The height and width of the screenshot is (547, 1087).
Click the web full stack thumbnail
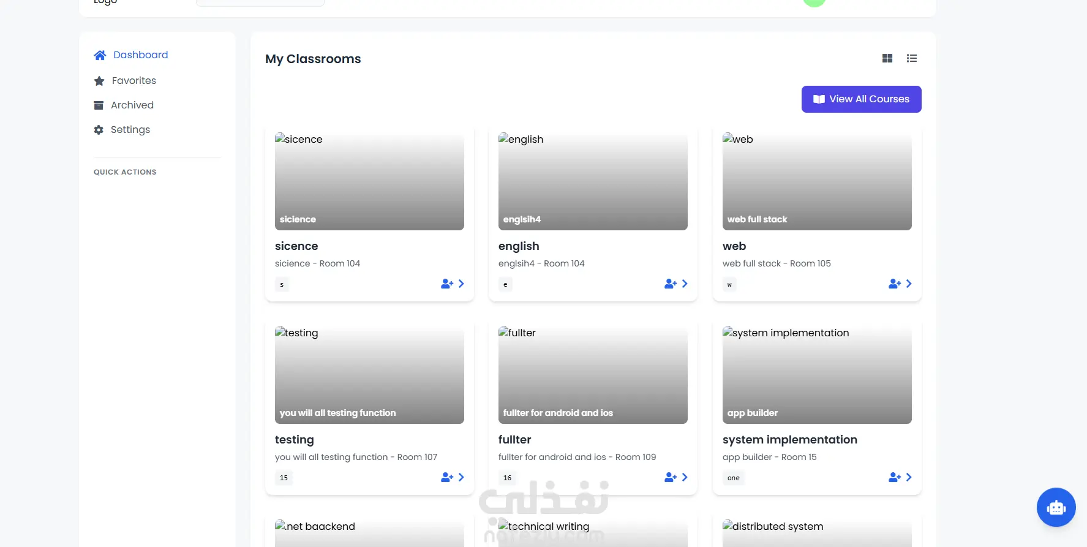817,181
